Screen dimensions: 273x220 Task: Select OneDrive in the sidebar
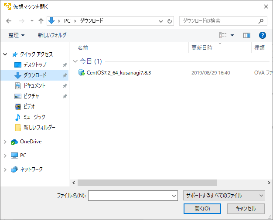click(31, 142)
